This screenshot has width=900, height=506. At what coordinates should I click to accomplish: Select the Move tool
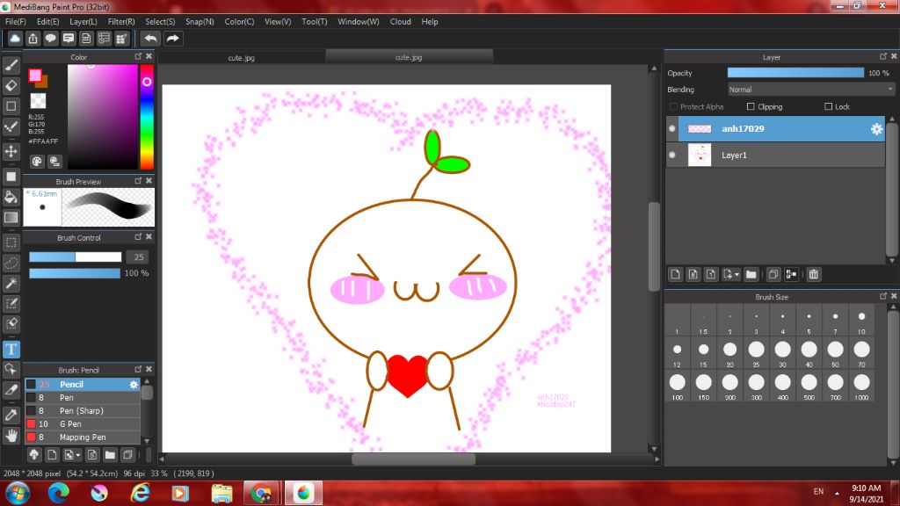click(x=11, y=151)
